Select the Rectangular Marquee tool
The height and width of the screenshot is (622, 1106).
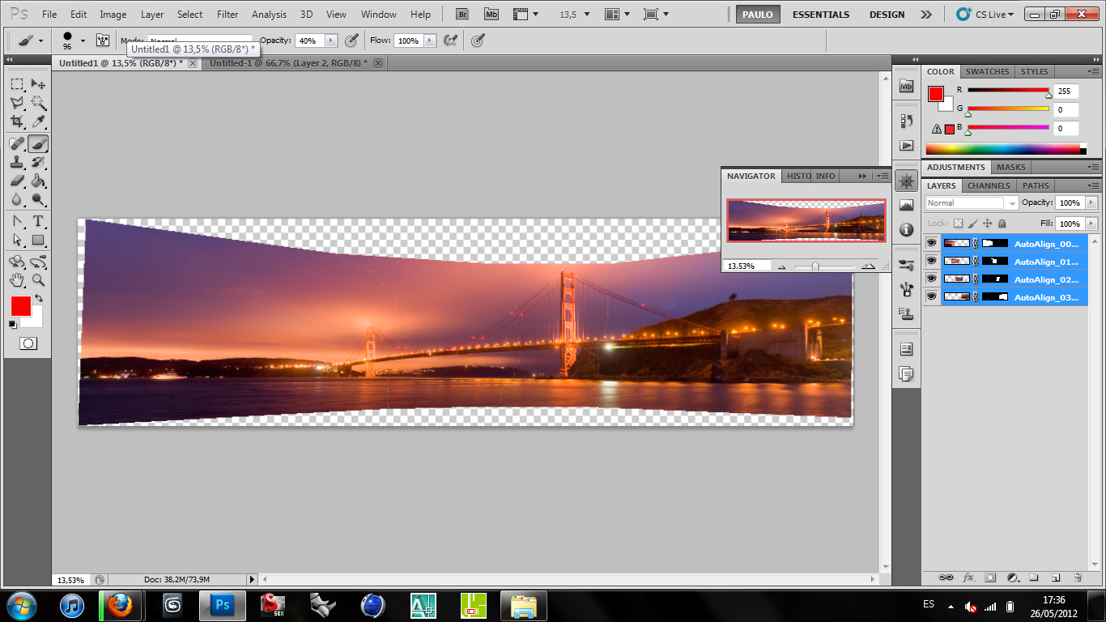pyautogui.click(x=17, y=84)
